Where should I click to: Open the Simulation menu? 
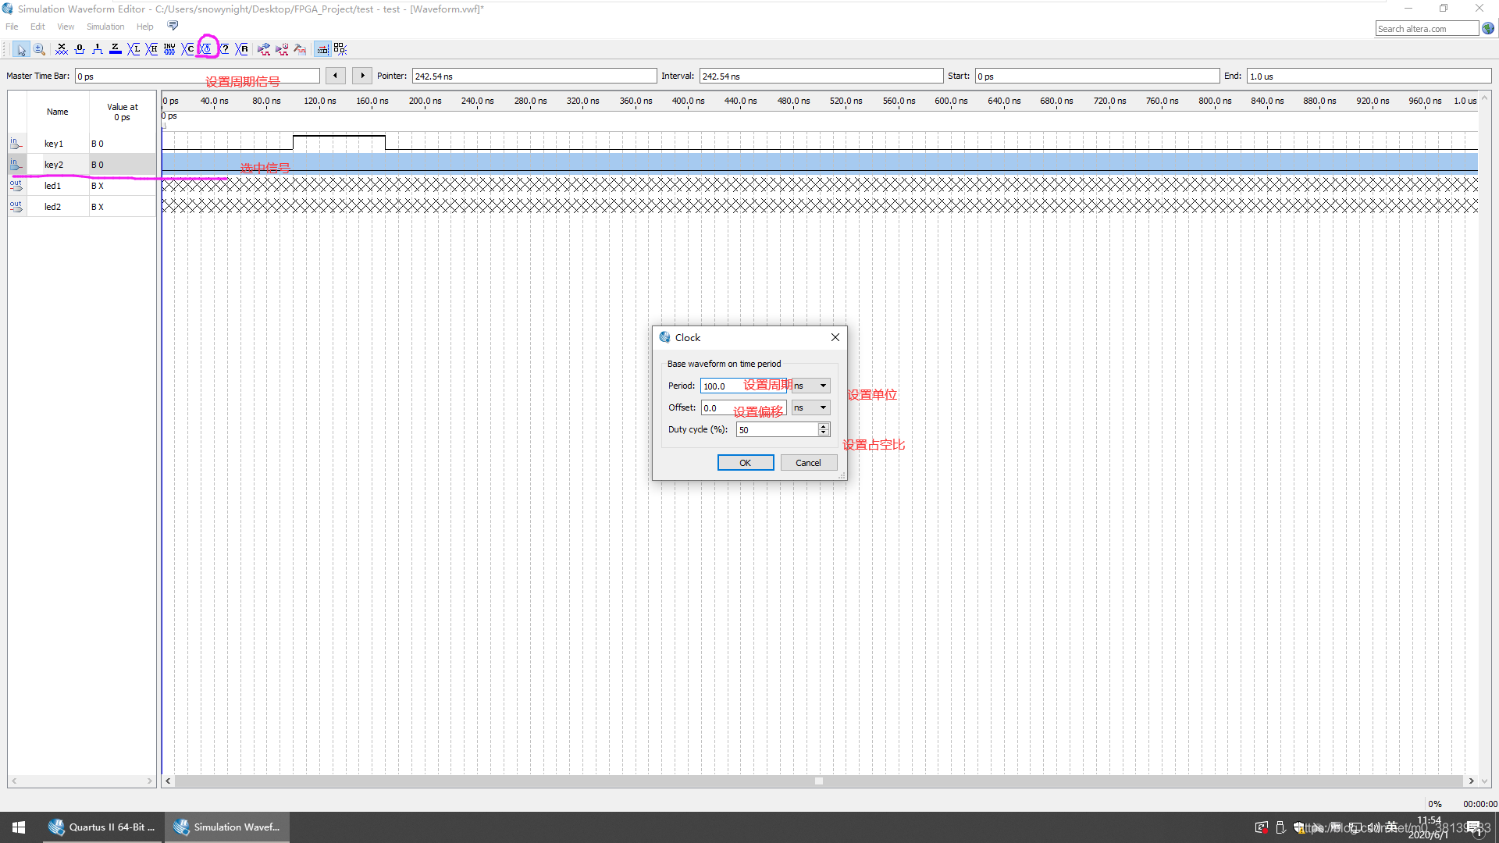coord(105,27)
